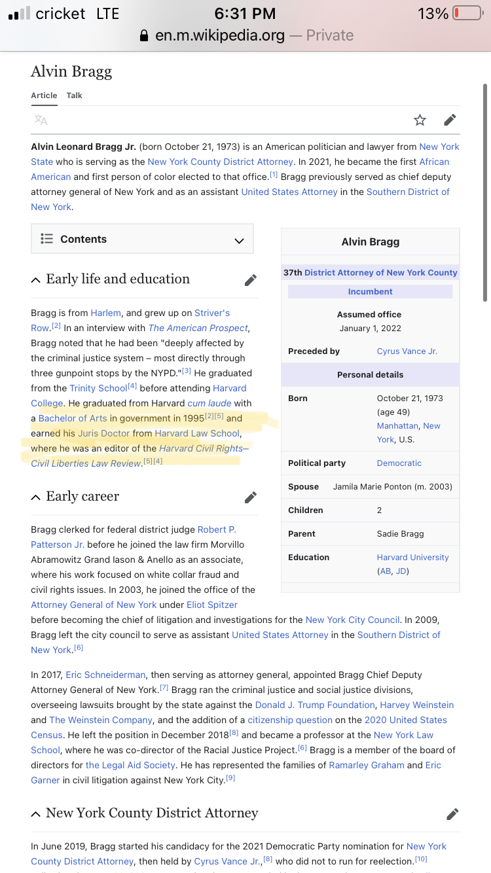
Task: Tap the padlock icon in address bar
Action: tap(145, 35)
